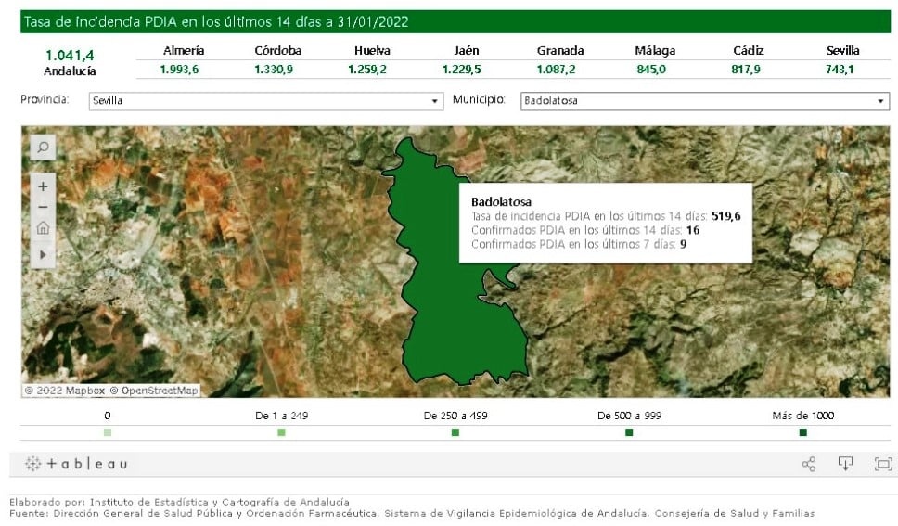Screen dimensions: 898x526
Task: Select the 'Más de 1000' legend swatch
Action: pyautogui.click(x=802, y=432)
